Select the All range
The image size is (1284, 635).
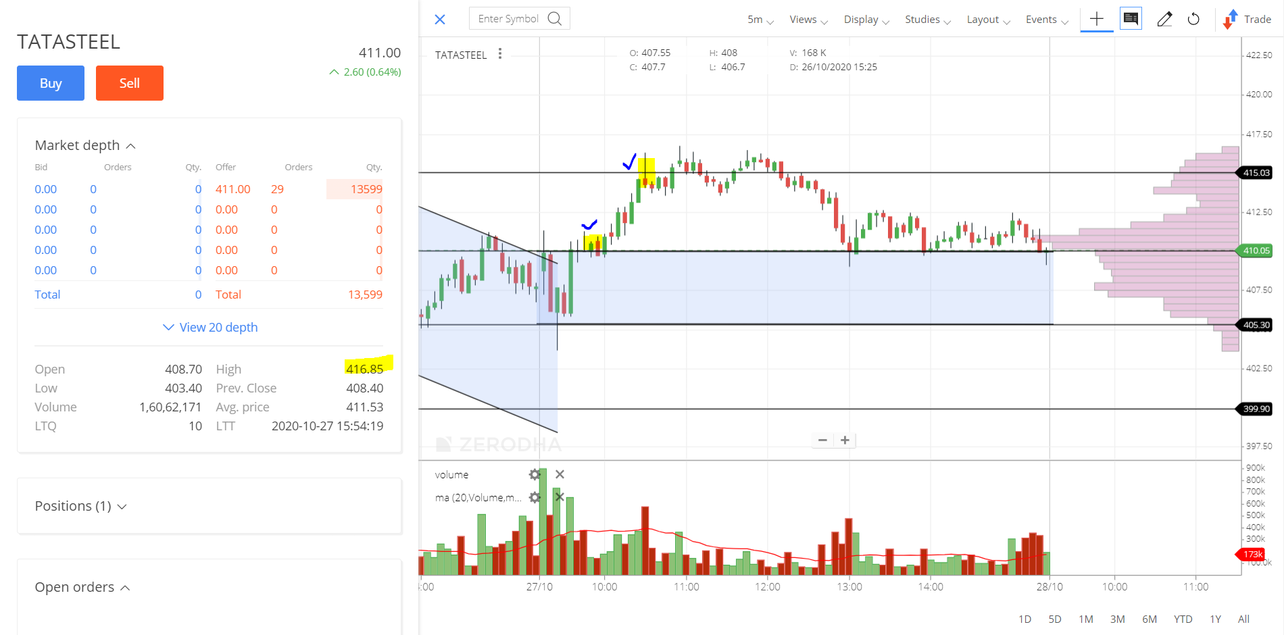pos(1243,619)
